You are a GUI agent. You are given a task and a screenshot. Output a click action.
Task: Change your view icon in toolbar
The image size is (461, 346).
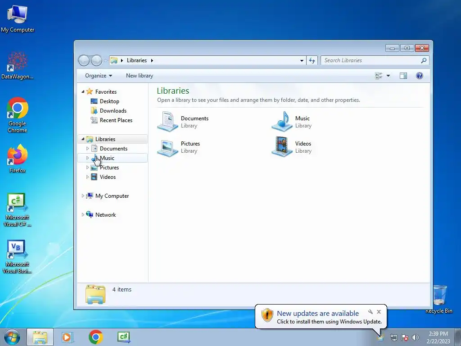tap(379, 76)
